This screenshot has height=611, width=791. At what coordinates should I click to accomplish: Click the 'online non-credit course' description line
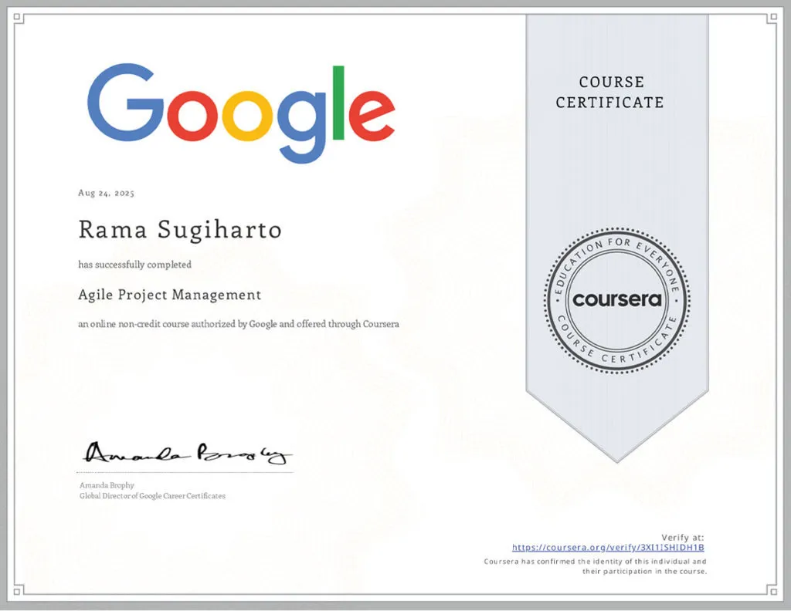(x=239, y=324)
